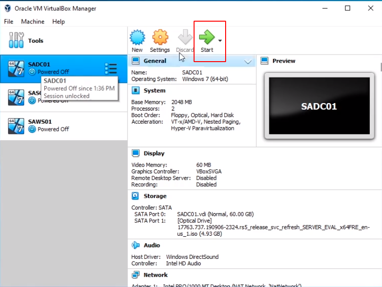This screenshot has width=382, height=287.
Task: Click the Audio speaker section icon
Action: point(136,245)
